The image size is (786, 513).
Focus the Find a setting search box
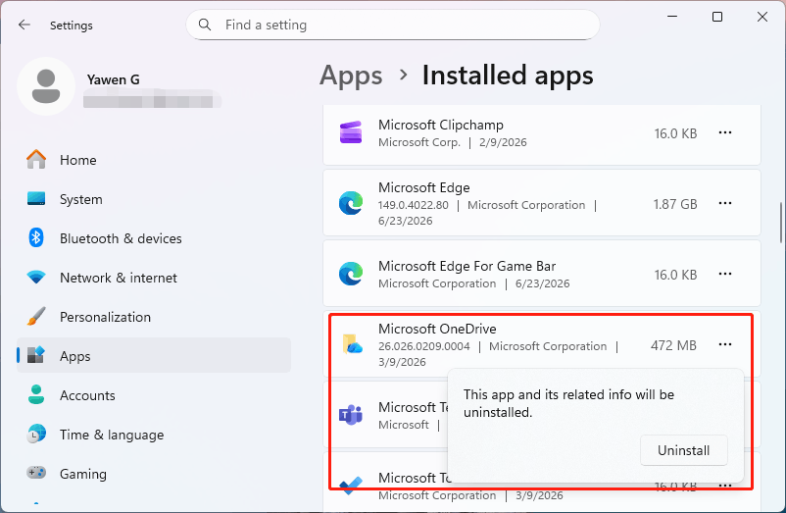click(392, 25)
